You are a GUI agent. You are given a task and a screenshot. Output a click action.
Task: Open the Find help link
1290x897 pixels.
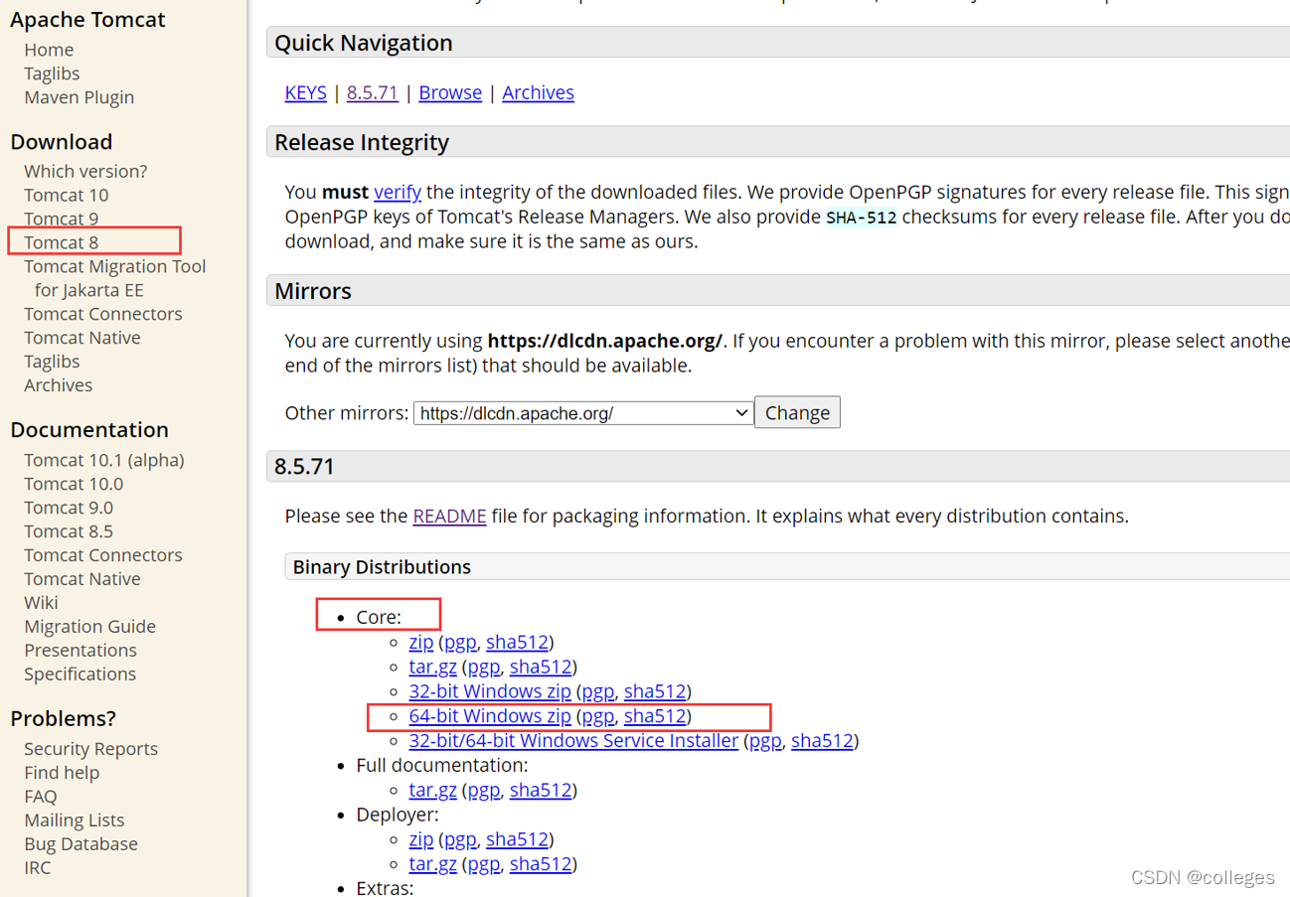pos(62,773)
